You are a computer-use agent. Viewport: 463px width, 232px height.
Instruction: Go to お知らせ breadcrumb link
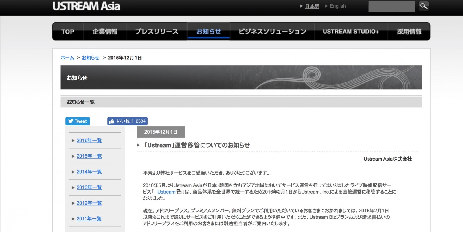(91, 58)
